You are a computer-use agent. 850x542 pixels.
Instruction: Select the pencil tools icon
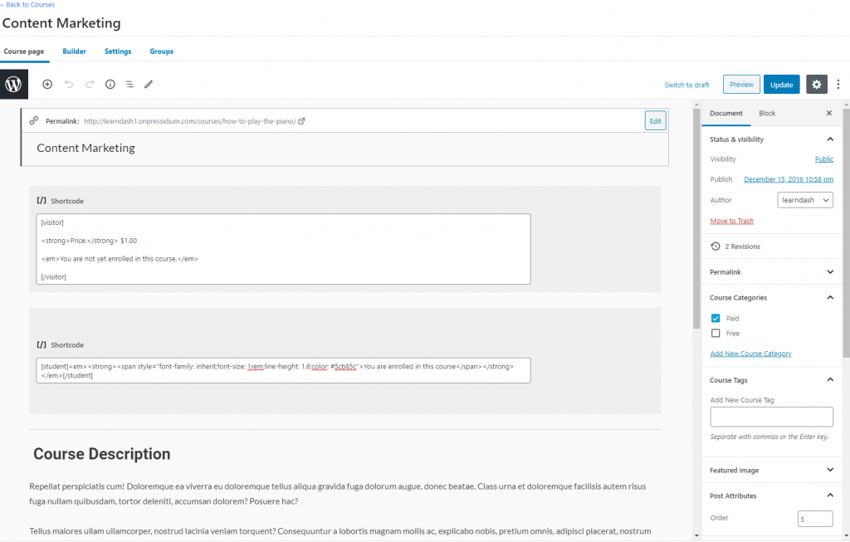(149, 84)
